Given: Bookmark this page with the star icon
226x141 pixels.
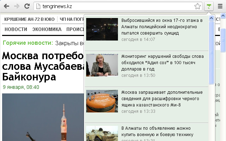Looking at the screenshot, I should [x=197, y=6].
